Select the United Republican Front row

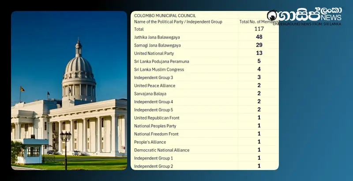[157, 118]
